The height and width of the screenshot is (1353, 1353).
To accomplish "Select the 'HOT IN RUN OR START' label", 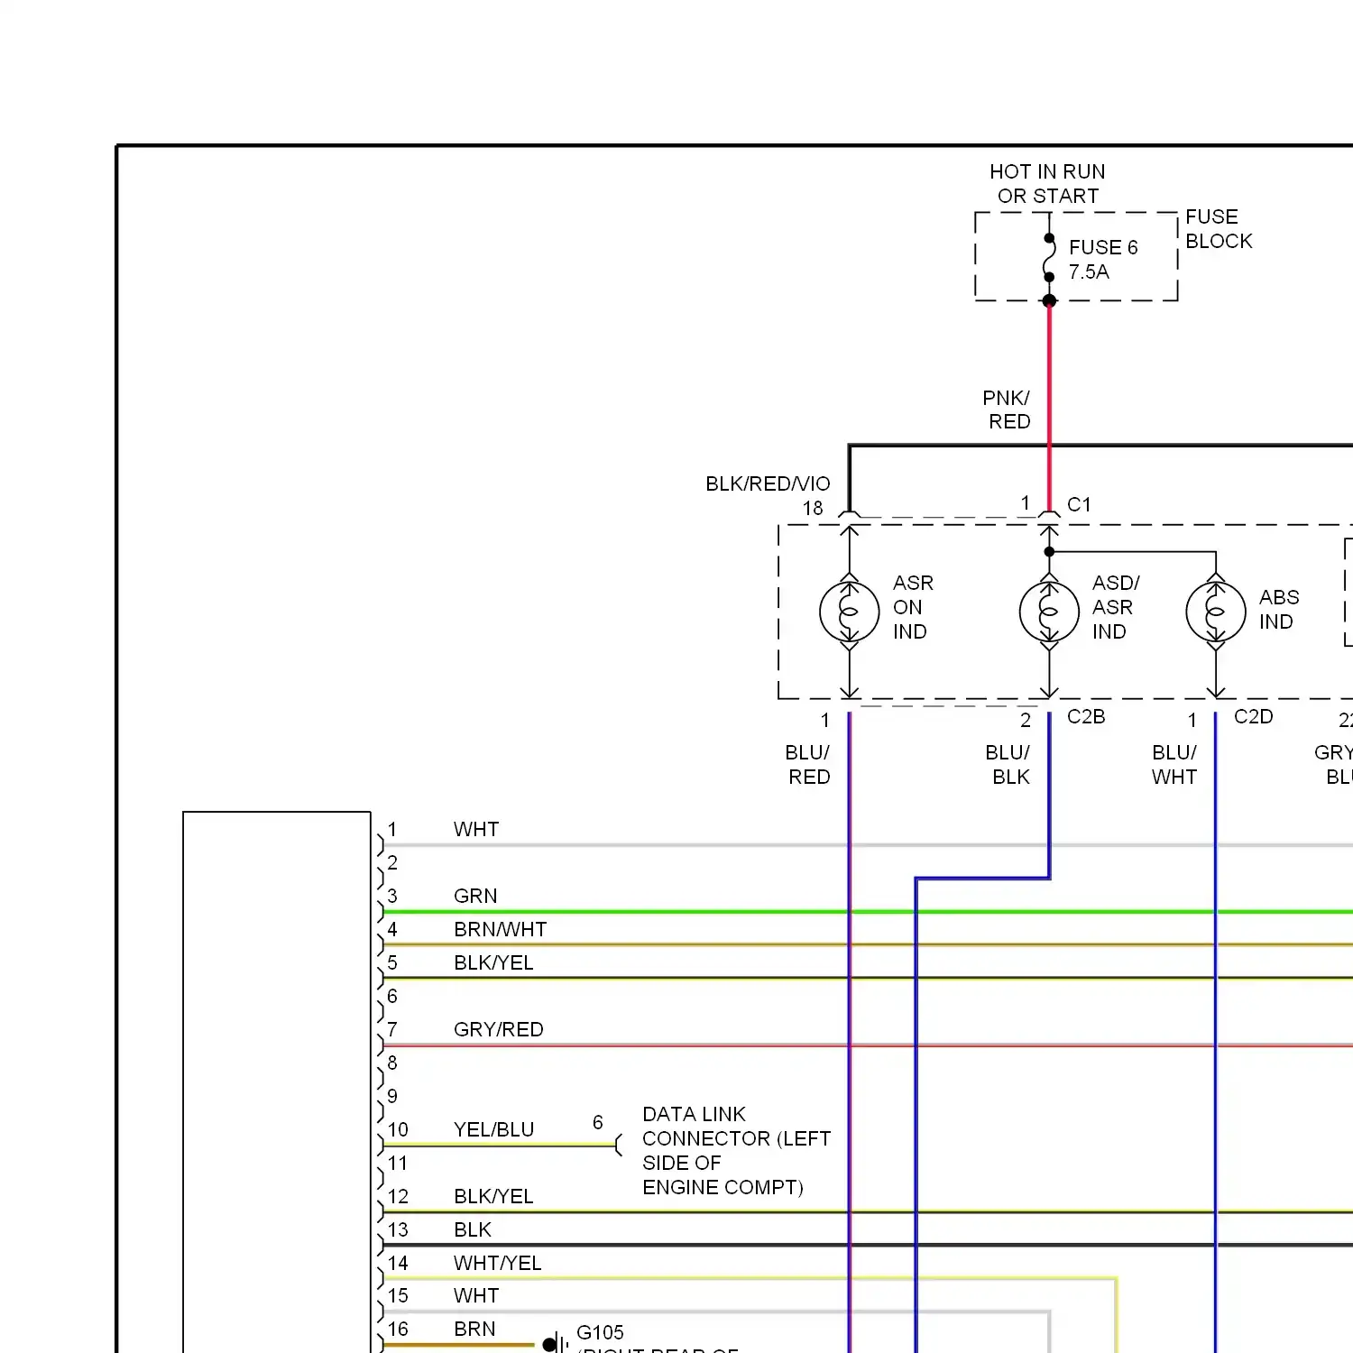I will [x=1047, y=184].
